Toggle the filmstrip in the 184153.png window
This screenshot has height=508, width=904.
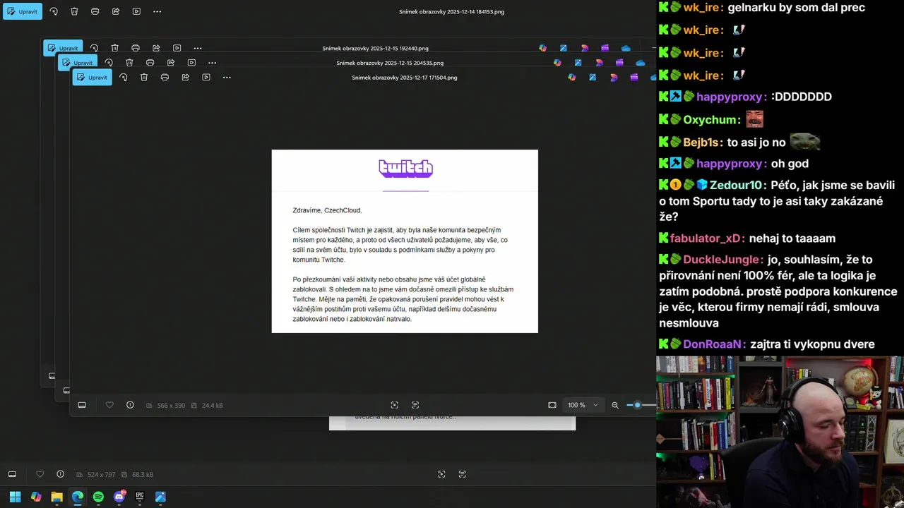pyautogui.click(x=12, y=474)
